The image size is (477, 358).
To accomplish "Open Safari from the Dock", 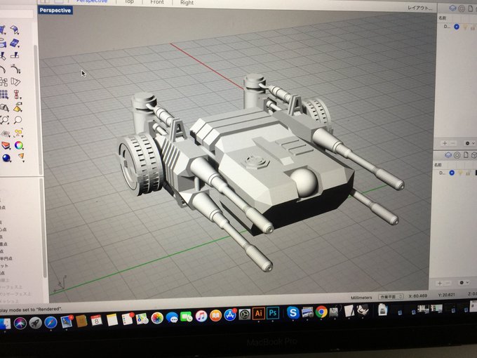I will (51, 322).
